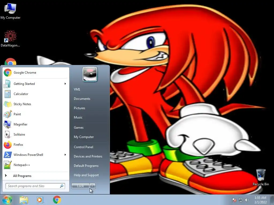Open Documents from Start menu

point(82,99)
